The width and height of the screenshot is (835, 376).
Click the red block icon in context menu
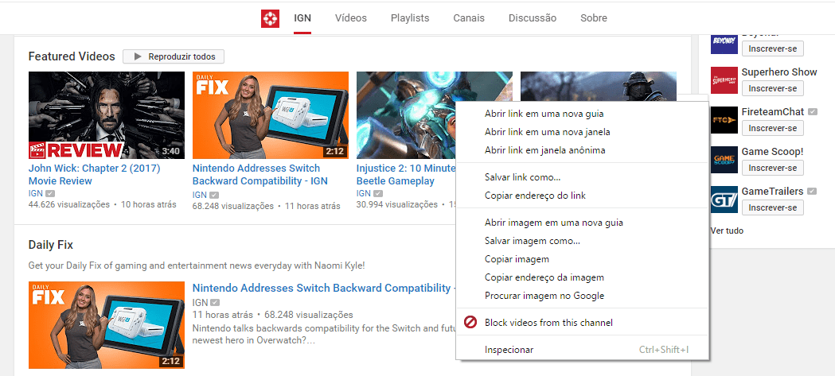(470, 322)
